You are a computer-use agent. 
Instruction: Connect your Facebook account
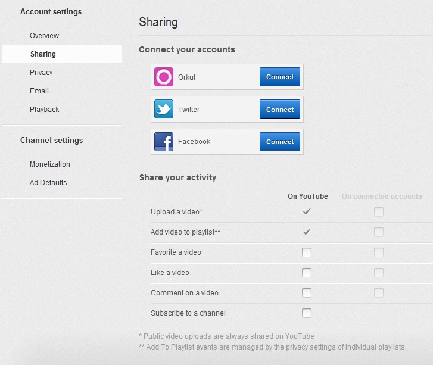tap(280, 142)
